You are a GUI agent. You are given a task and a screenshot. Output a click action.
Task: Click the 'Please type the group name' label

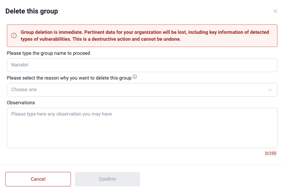pyautogui.click(x=48, y=53)
